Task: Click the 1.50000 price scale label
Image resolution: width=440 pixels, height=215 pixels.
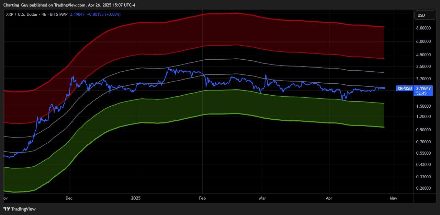Action: pyautogui.click(x=423, y=106)
